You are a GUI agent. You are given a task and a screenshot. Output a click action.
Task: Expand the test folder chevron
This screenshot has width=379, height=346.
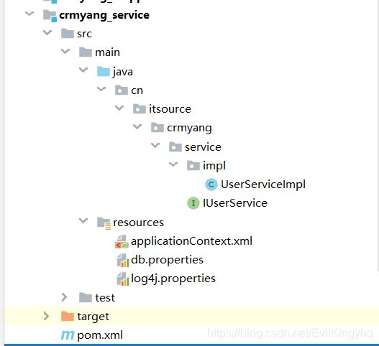click(64, 297)
